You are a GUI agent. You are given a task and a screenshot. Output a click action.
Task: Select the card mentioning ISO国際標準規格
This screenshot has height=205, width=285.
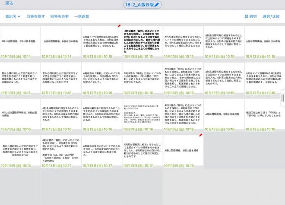coord(20,114)
